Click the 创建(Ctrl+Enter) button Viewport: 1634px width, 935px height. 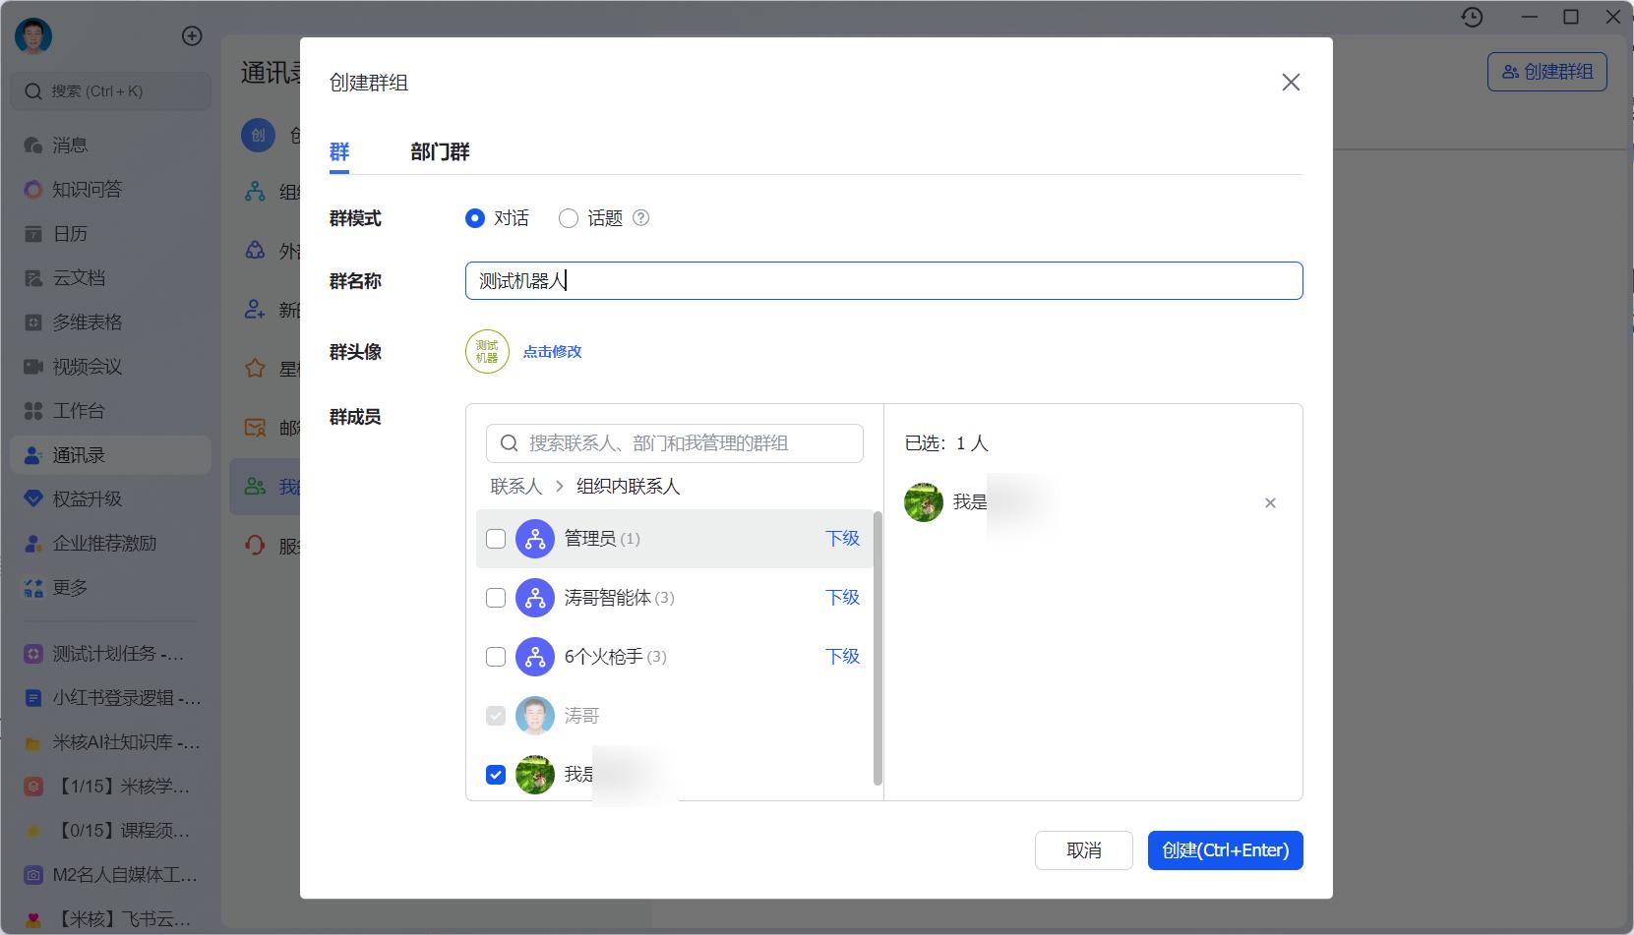pos(1225,850)
